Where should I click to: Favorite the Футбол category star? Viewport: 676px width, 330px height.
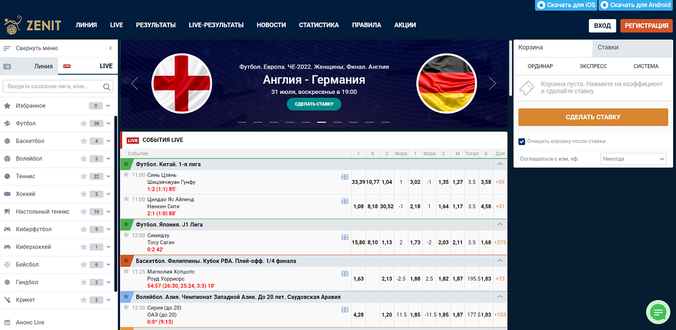83,124
